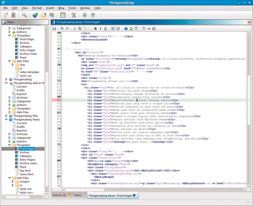
Task: Select the bottom Thingamablog News: Front Page tab
Action: click(x=113, y=195)
